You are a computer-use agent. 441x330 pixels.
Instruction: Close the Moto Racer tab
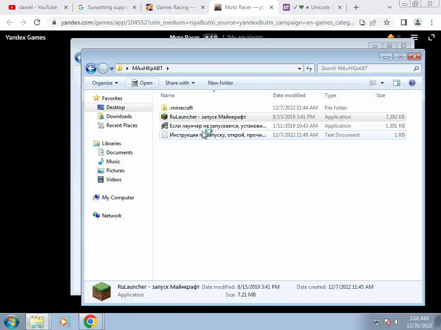click(x=271, y=7)
